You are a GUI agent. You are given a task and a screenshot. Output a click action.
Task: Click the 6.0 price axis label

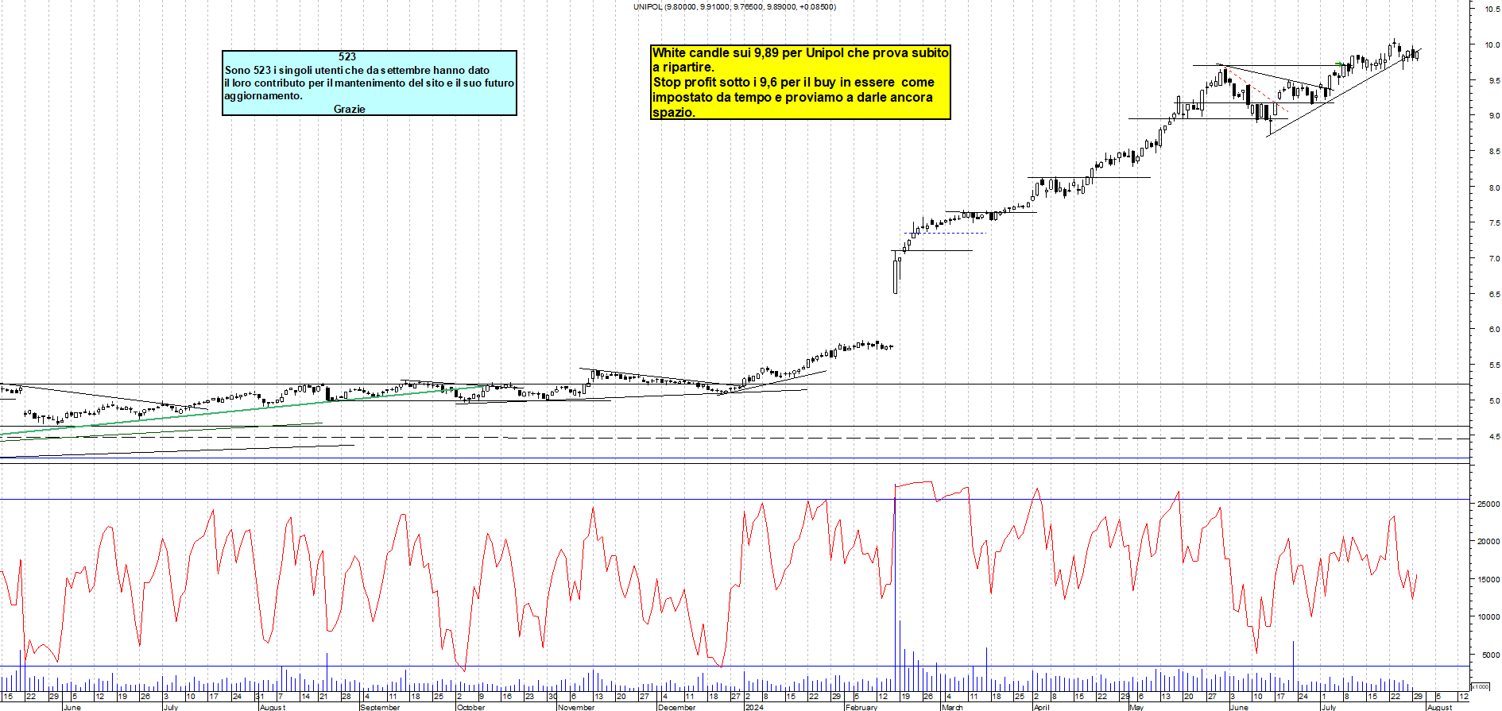pyautogui.click(x=1494, y=329)
